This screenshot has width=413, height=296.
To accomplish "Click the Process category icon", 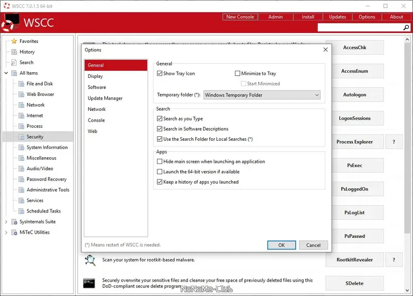I will (x=21, y=126).
